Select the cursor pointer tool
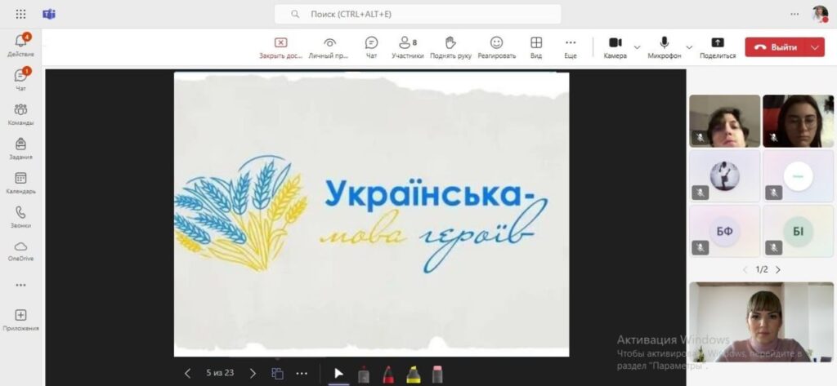Image resolution: width=837 pixels, height=386 pixels. pyautogui.click(x=338, y=374)
